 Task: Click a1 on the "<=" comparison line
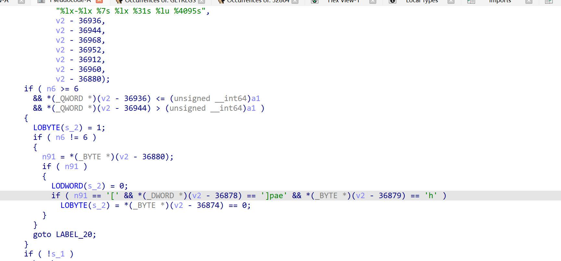point(256,98)
